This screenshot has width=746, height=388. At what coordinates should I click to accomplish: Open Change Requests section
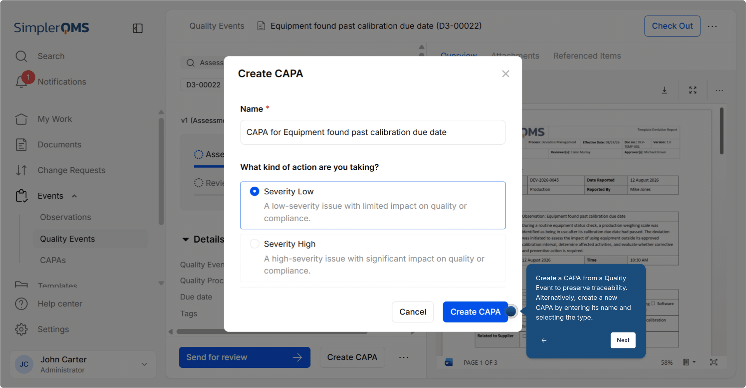click(71, 170)
